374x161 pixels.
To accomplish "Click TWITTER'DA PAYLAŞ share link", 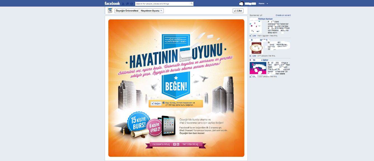I will [190, 144].
